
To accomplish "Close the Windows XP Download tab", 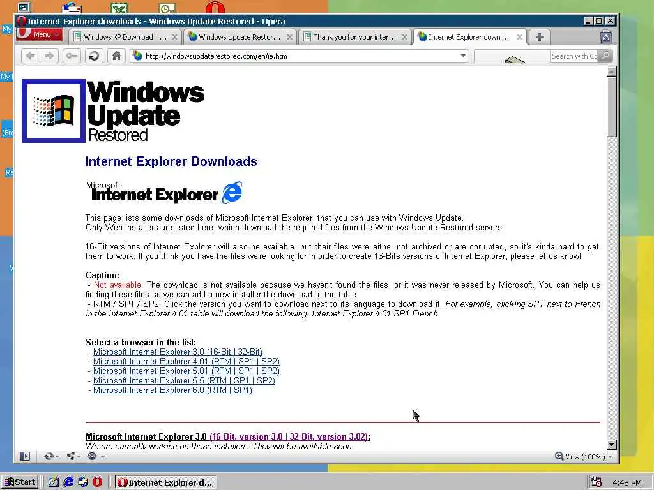I will [x=175, y=37].
